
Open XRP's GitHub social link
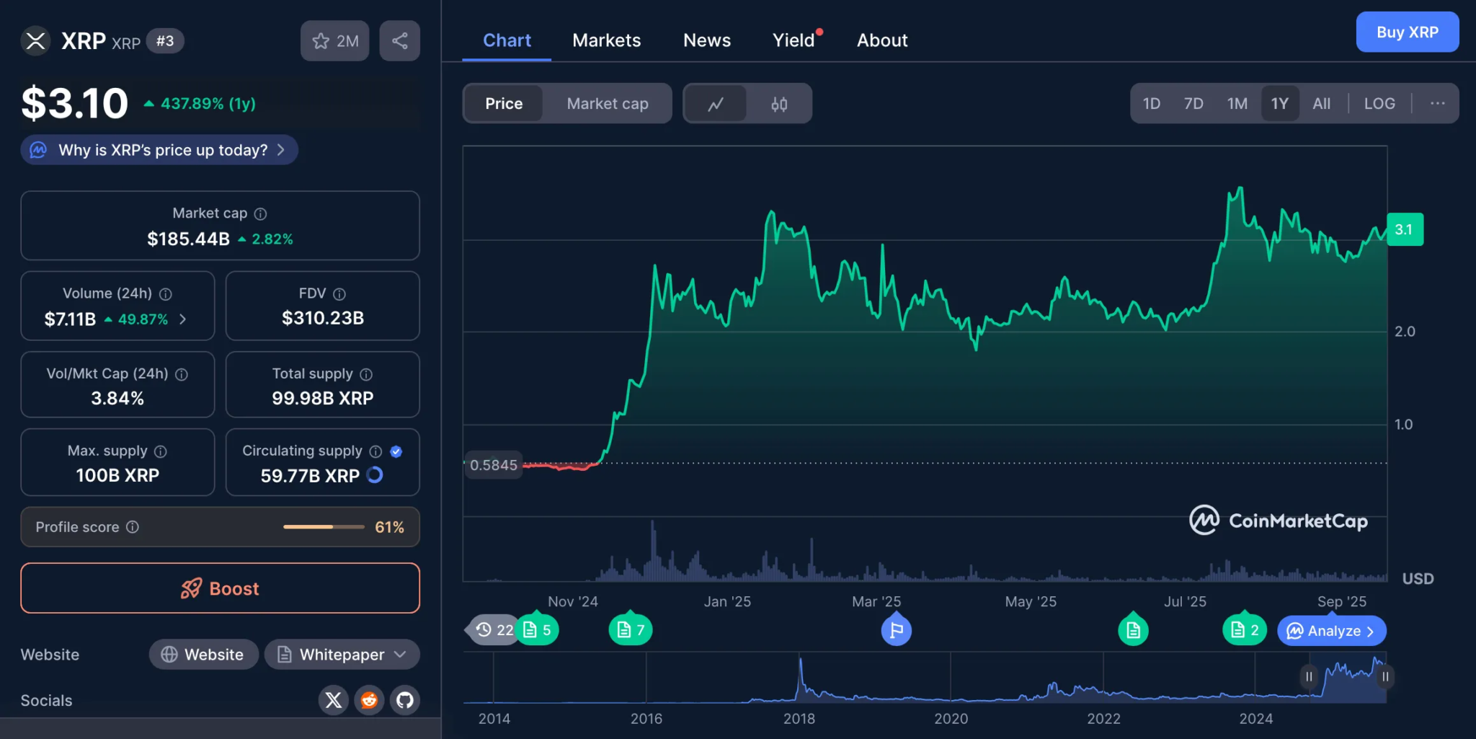[405, 699]
